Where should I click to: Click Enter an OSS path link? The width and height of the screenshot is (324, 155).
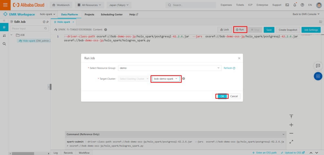pos(264,153)
